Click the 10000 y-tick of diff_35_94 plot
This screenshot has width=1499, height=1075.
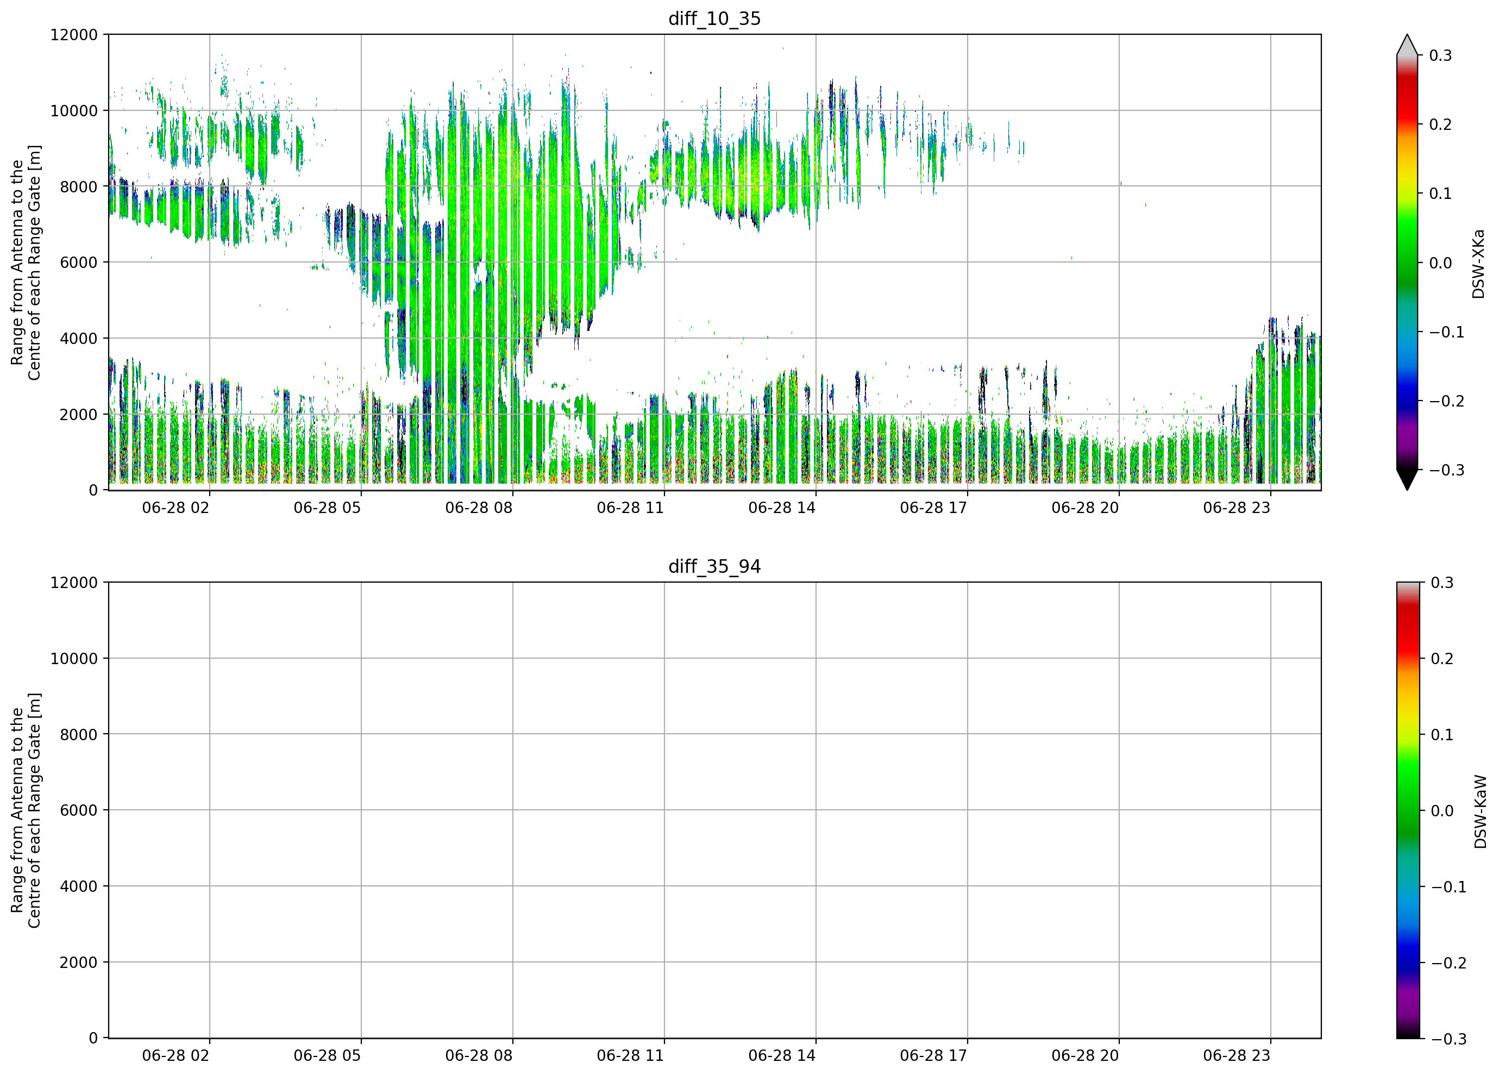pos(74,659)
